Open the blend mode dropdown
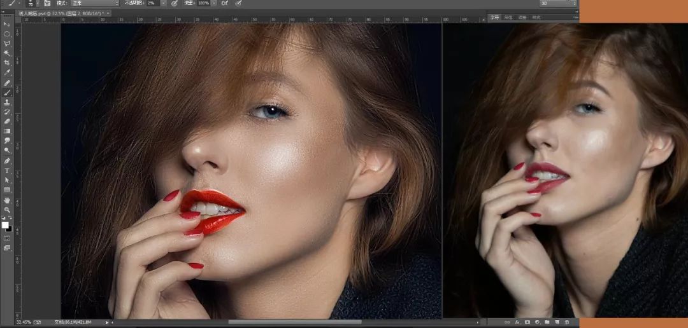 (x=95, y=3)
